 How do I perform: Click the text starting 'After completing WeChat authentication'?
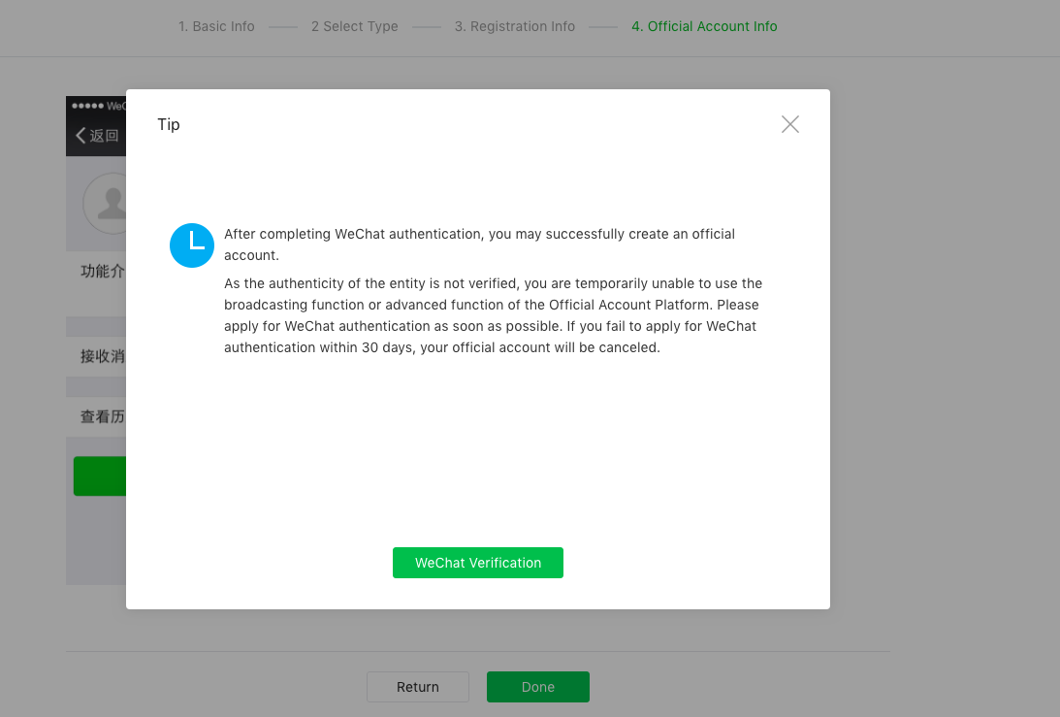479,244
